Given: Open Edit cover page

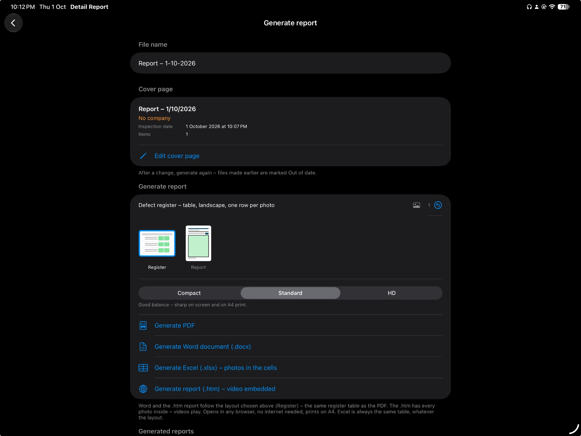Looking at the screenshot, I should 177,156.
